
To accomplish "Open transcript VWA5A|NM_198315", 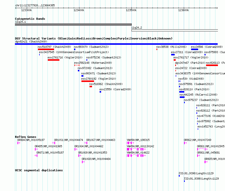I will (138, 140).
